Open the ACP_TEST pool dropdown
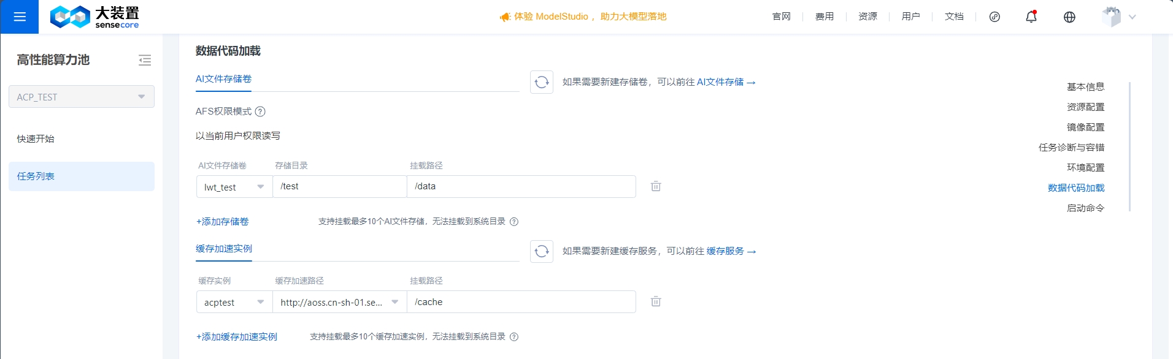The height and width of the screenshot is (359, 1173). [82, 97]
